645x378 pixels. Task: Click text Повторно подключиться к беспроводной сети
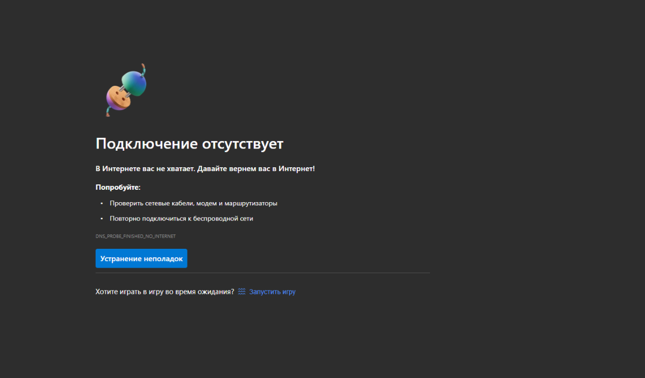(x=181, y=219)
